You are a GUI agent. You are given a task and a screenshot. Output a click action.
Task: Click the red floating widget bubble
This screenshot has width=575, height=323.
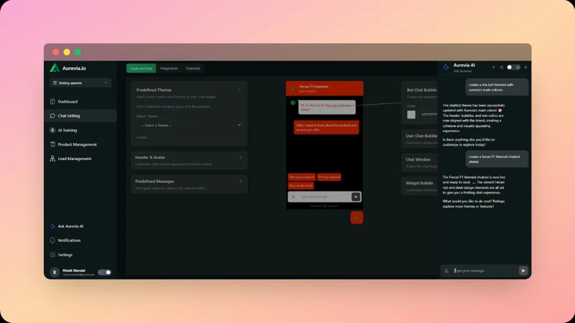pyautogui.click(x=356, y=217)
